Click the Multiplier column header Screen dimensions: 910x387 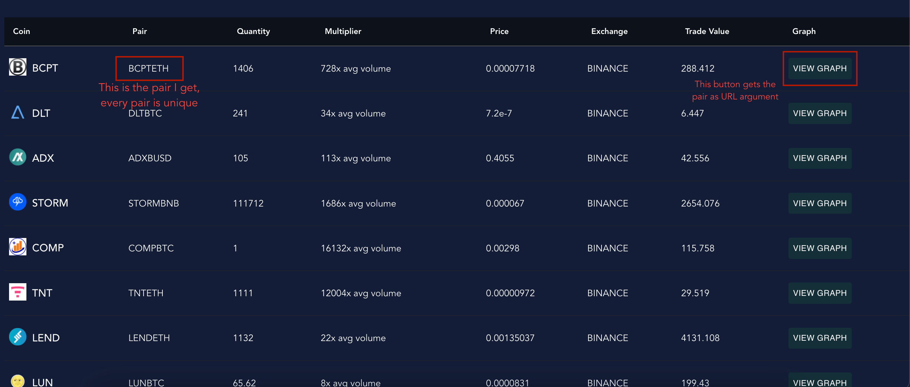pyautogui.click(x=343, y=31)
